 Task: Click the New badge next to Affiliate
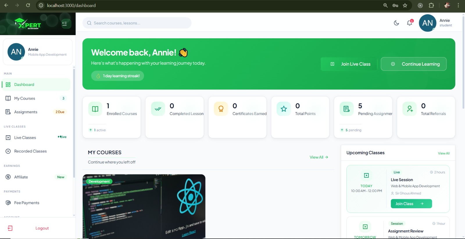61,177
